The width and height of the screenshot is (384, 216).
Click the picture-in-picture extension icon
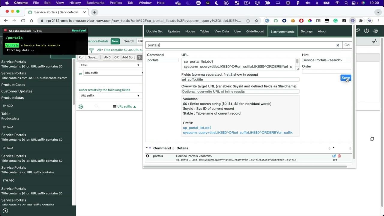(x=318, y=21)
